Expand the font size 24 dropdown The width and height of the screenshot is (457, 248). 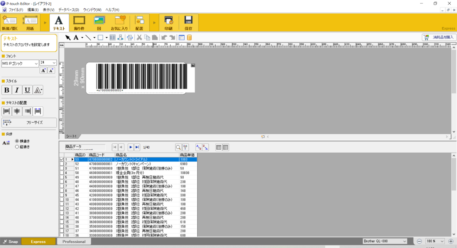[54, 63]
